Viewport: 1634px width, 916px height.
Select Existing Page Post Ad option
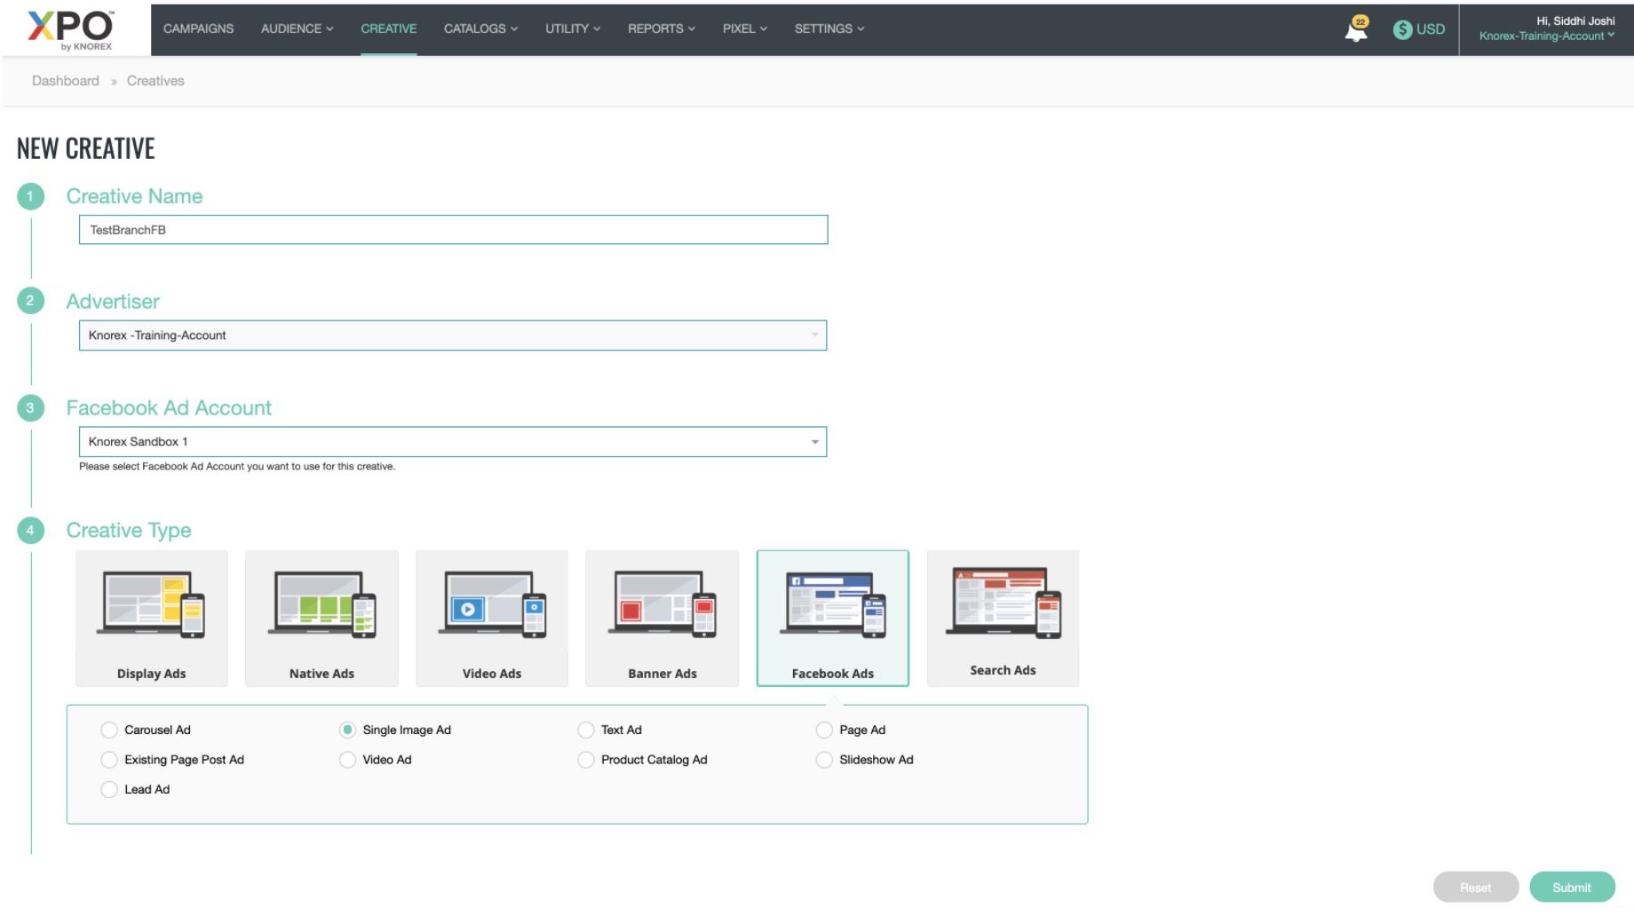(x=109, y=760)
